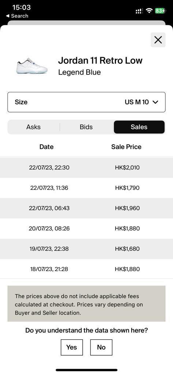
Task: Open the Jordan 11 shoe thumbnail
Action: click(32, 66)
